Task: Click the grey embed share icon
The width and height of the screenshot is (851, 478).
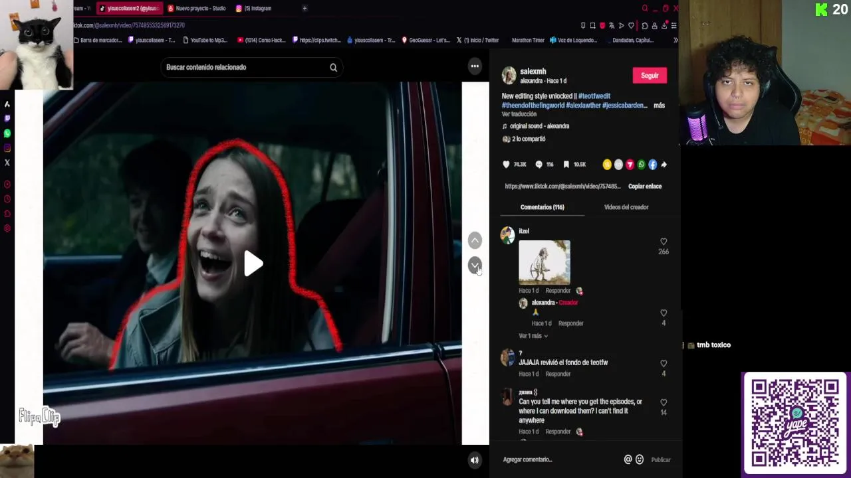Action: (x=618, y=165)
